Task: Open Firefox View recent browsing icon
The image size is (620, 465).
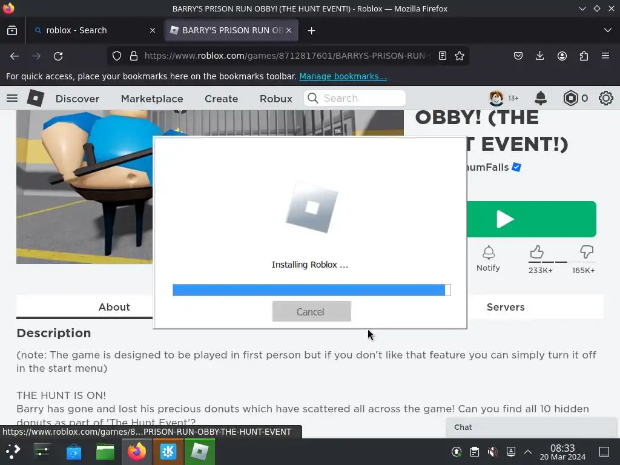Action: [x=12, y=30]
